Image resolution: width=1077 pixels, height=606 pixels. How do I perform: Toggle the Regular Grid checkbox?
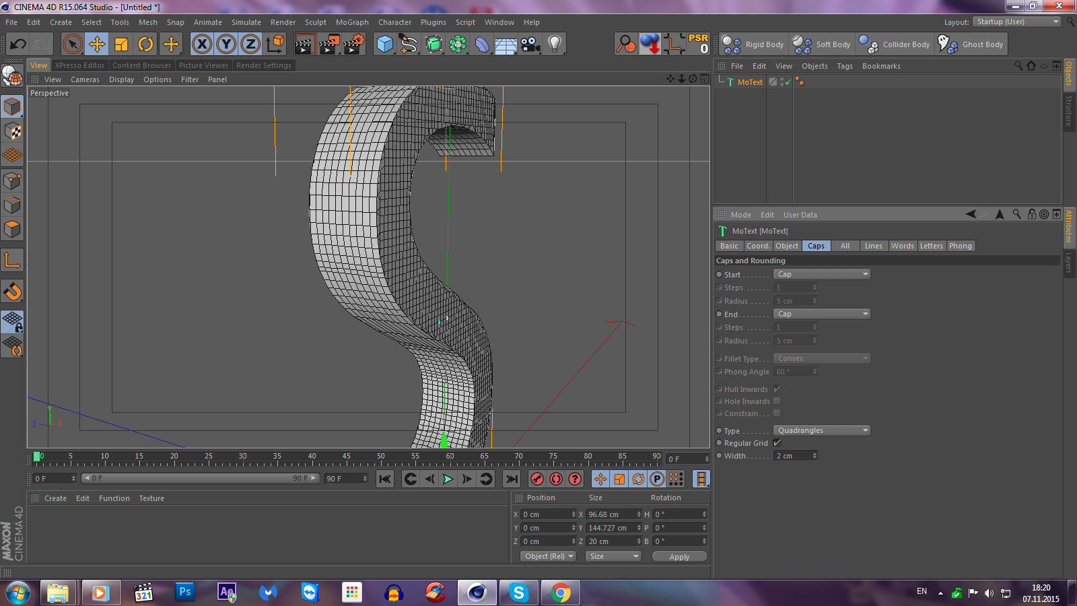tap(777, 443)
